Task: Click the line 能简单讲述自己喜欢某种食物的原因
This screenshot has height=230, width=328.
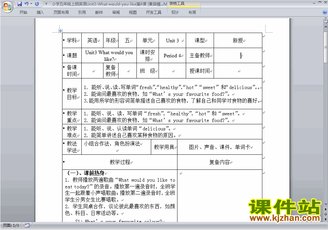Action: [x=130, y=135]
